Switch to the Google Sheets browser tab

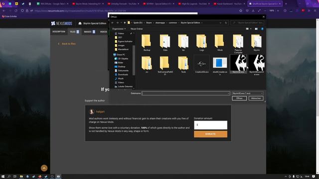coord(52,3)
